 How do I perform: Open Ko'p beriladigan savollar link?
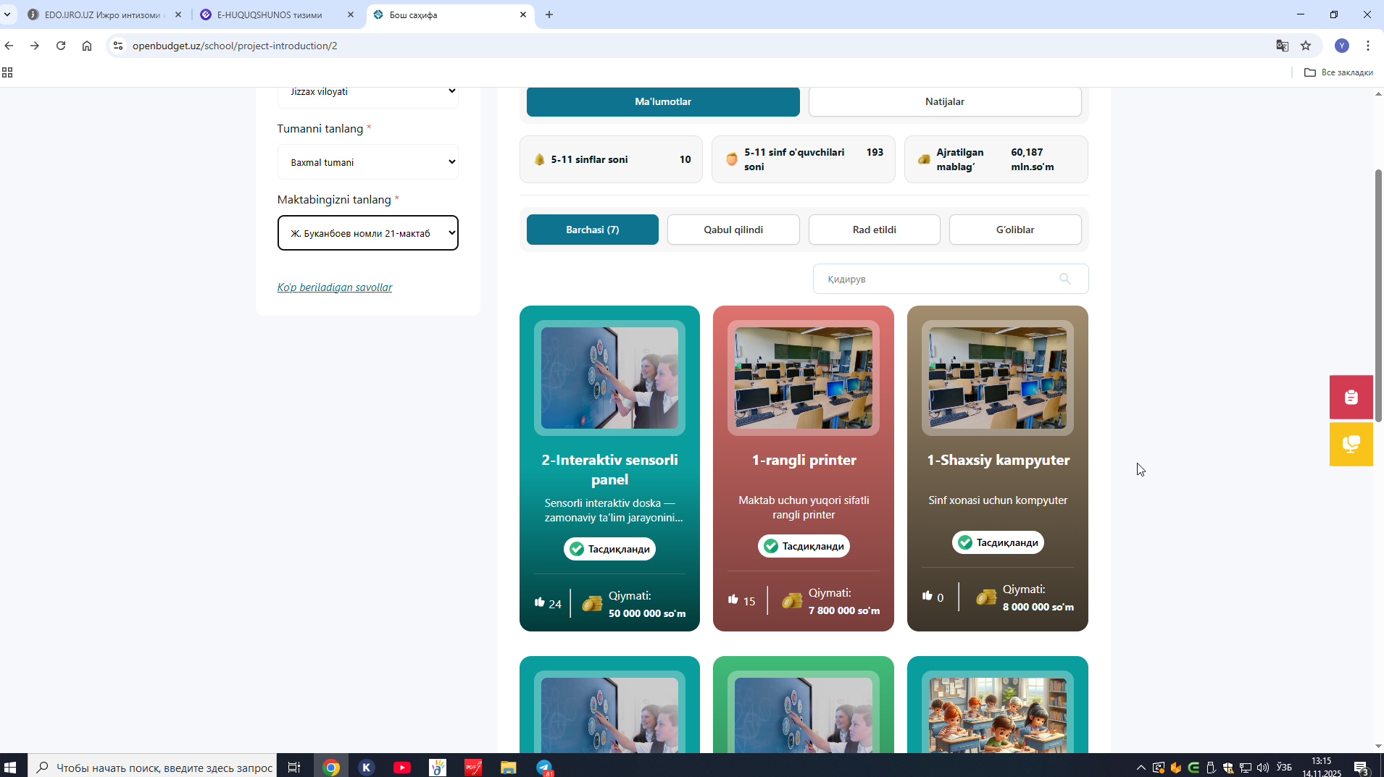coord(335,287)
